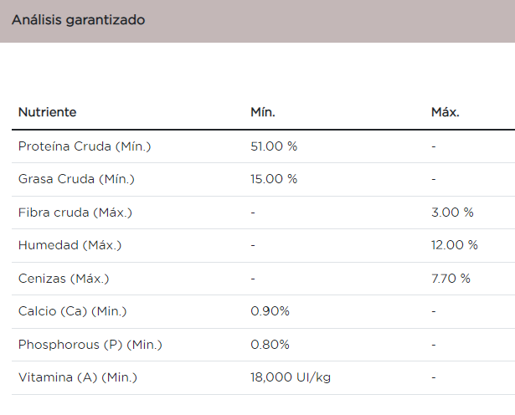
Task: Click the Humedad (Máx.) row label
Action: point(70,245)
